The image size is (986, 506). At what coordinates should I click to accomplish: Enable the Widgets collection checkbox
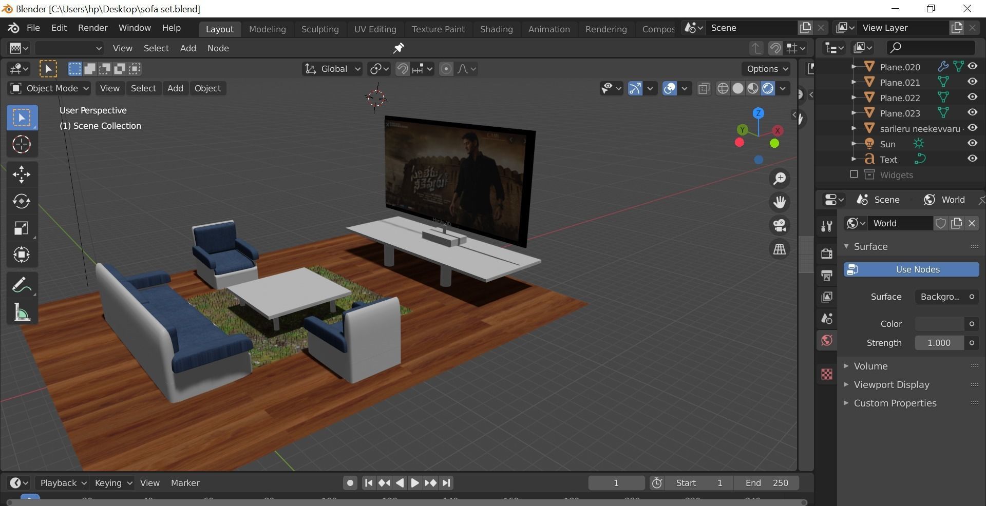click(854, 174)
